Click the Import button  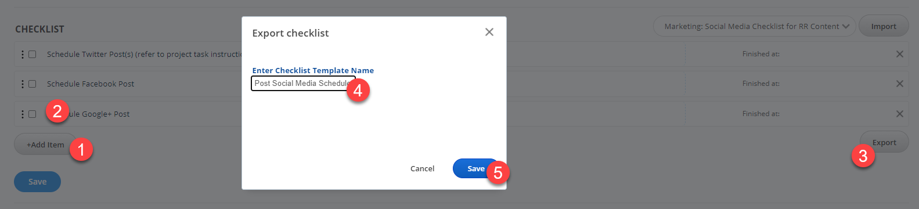coord(884,26)
